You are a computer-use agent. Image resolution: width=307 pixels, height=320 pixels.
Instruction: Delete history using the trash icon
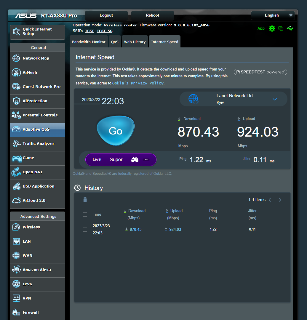pyautogui.click(x=85, y=200)
